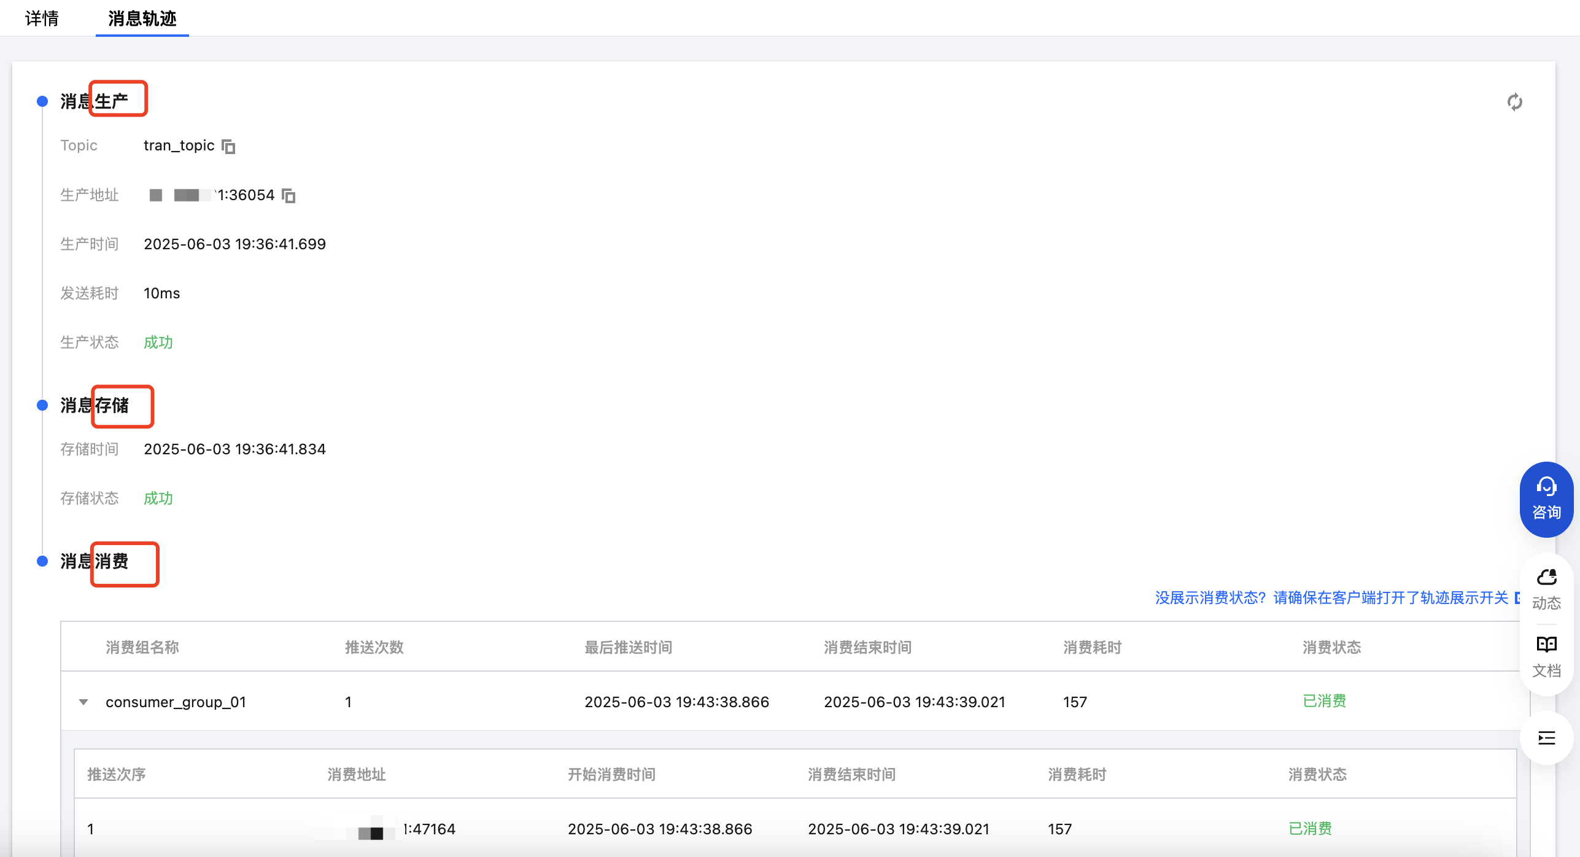Toggle the sidebar collapse menu icon
The width and height of the screenshot is (1580, 857).
[1546, 738]
